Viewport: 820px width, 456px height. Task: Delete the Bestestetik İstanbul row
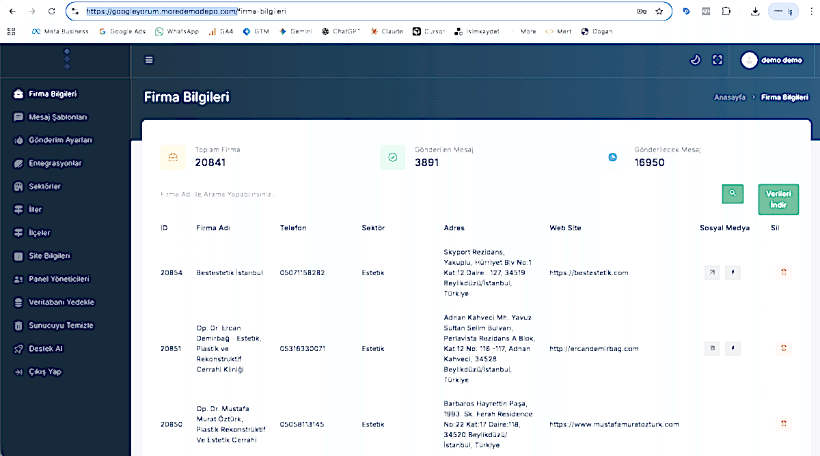783,272
